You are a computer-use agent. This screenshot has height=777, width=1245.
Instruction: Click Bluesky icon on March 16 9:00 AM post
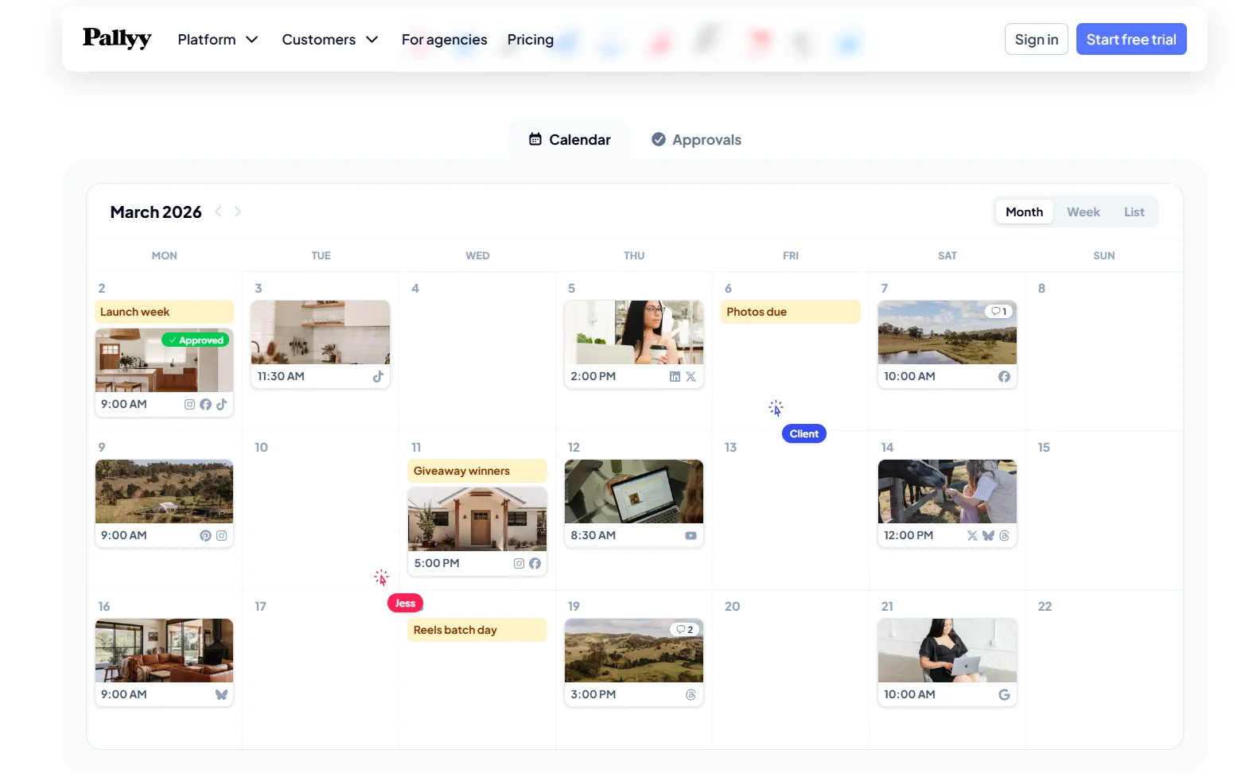click(x=221, y=694)
